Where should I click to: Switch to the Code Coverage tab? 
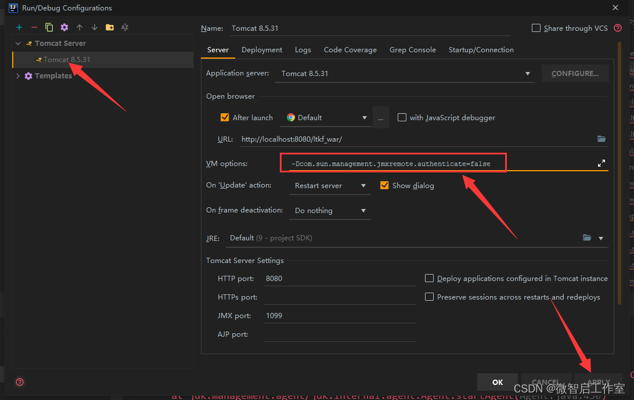[350, 50]
